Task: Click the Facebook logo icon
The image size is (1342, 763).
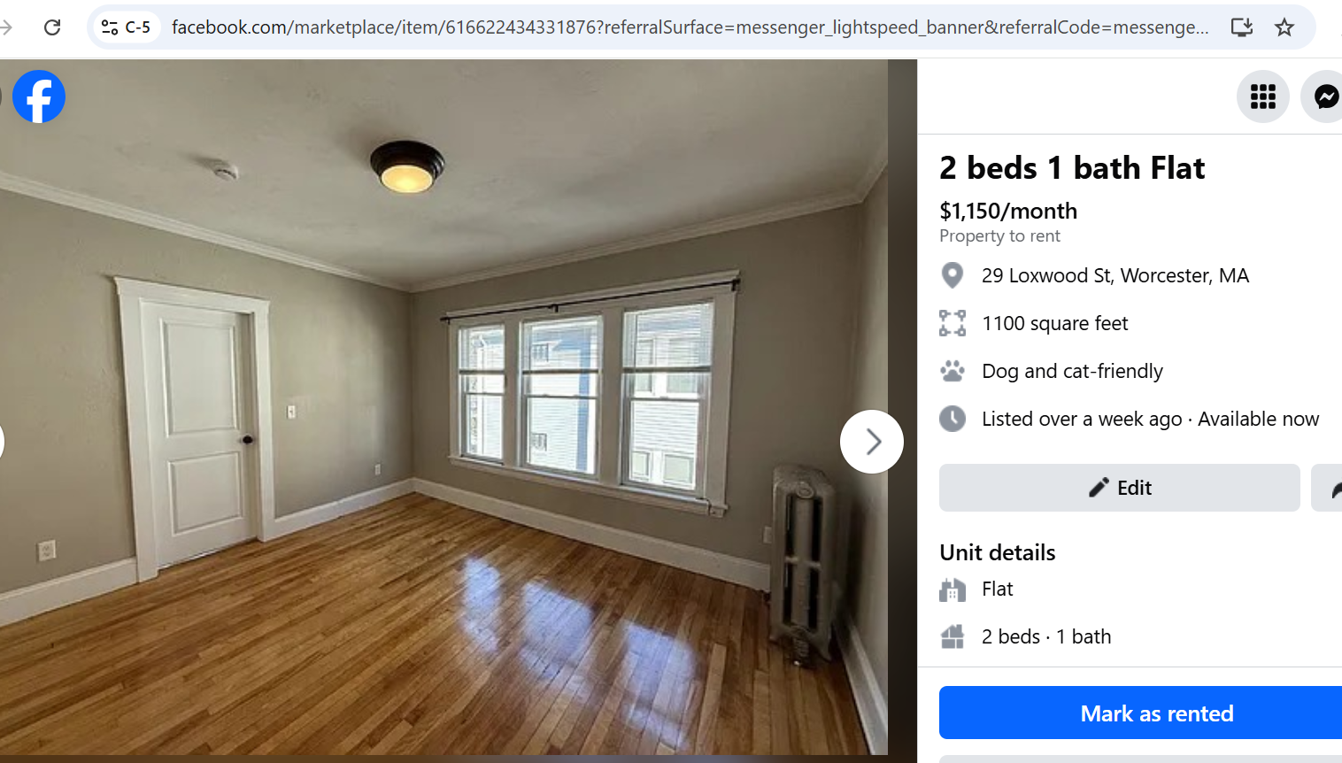Action: click(39, 96)
